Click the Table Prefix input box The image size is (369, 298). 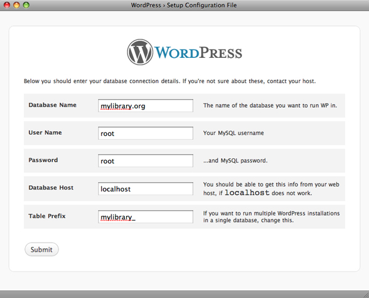click(x=146, y=217)
